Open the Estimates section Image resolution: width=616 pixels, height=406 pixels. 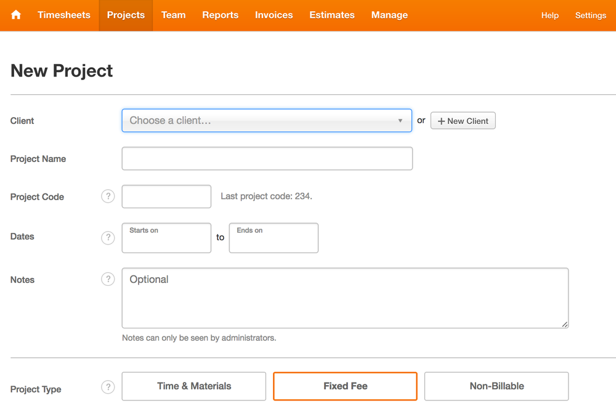[x=332, y=15]
